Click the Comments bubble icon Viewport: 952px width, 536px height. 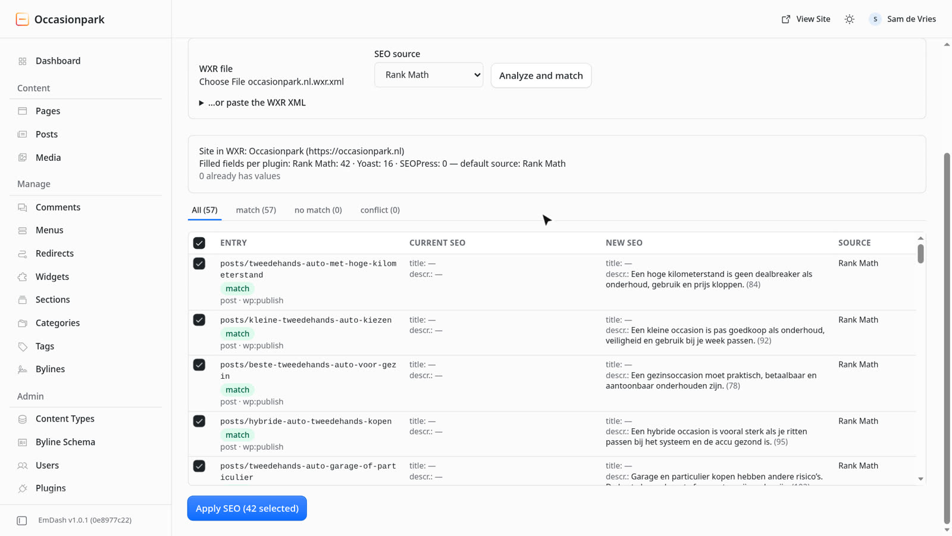[x=23, y=207]
